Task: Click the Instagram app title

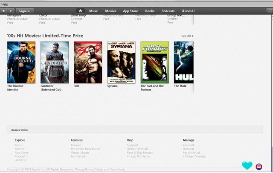Action: point(14,15)
